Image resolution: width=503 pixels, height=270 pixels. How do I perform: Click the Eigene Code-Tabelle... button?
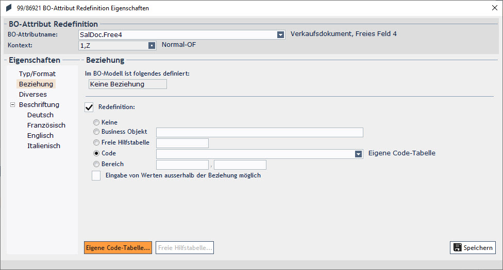pyautogui.click(x=118, y=247)
